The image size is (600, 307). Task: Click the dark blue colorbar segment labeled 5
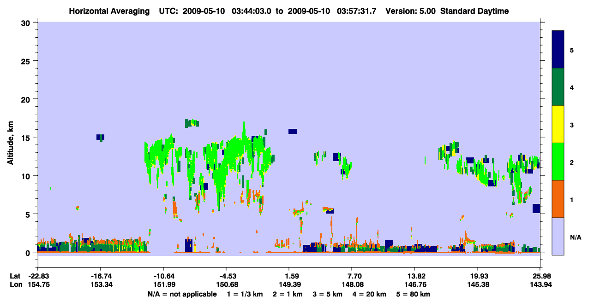point(558,49)
